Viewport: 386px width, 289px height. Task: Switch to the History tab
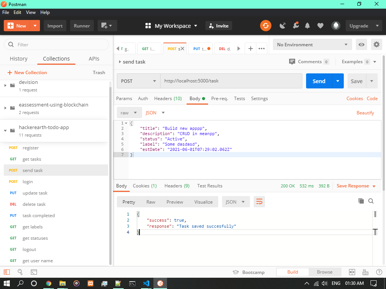pyautogui.click(x=19, y=59)
